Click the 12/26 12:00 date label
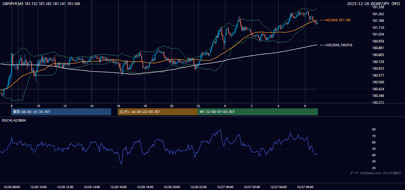 [x=65, y=187]
